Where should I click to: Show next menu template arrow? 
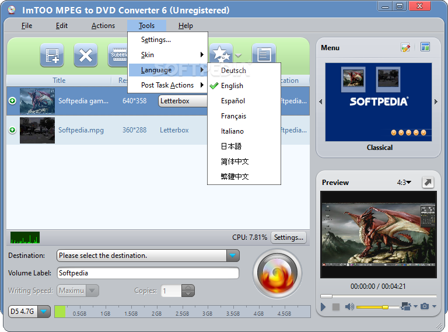436,102
